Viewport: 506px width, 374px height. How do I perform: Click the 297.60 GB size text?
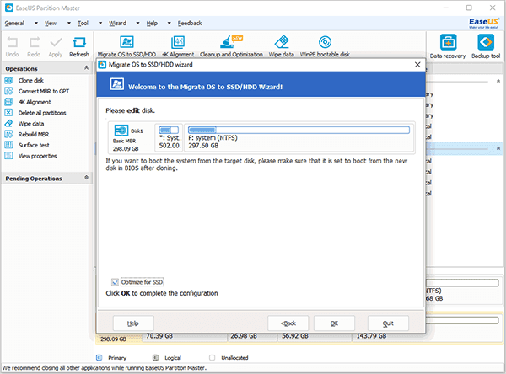203,146
